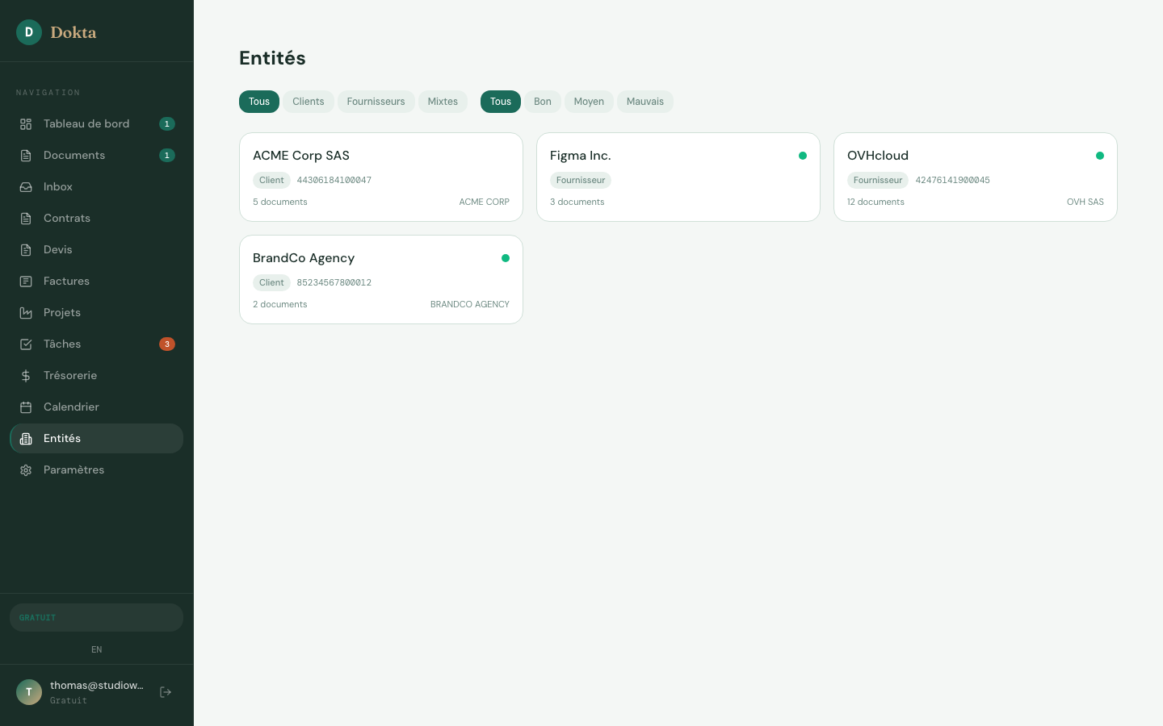The image size is (1163, 726).
Task: Click the green status dot on OVHcloud
Action: 1099,156
